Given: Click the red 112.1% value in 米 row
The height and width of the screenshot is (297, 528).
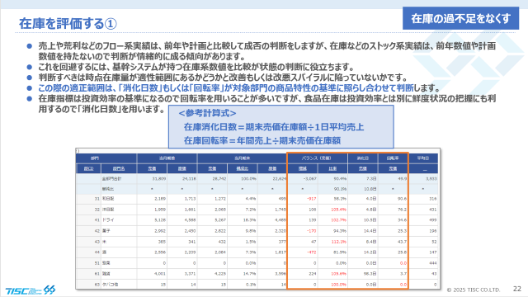Looking at the screenshot, I should pyautogui.click(x=339, y=242).
